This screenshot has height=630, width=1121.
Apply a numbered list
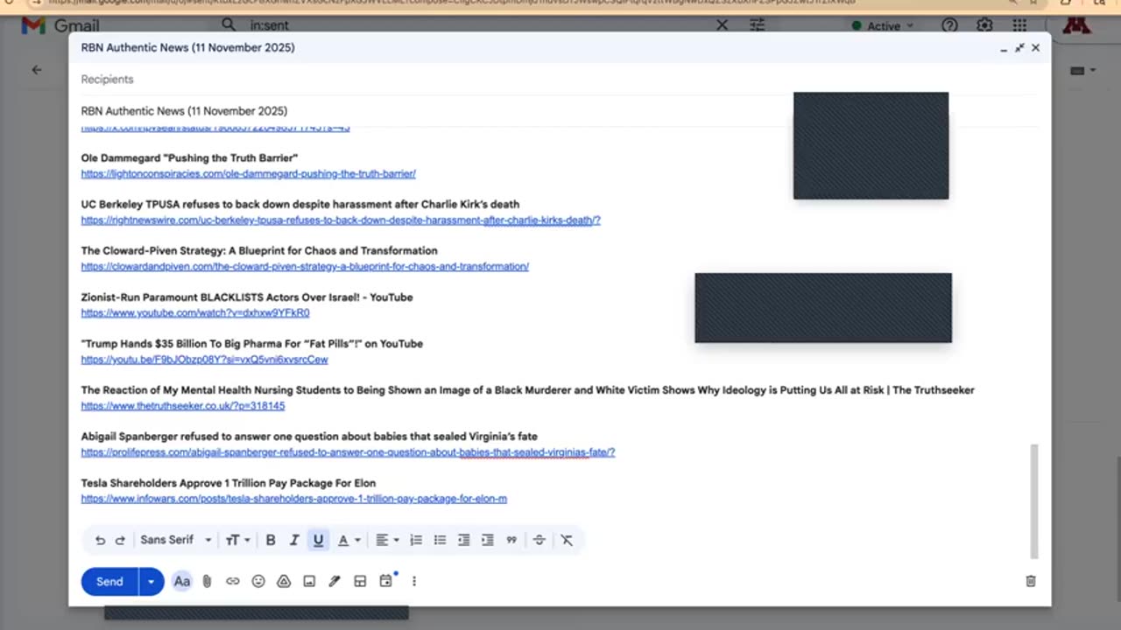pyautogui.click(x=416, y=541)
